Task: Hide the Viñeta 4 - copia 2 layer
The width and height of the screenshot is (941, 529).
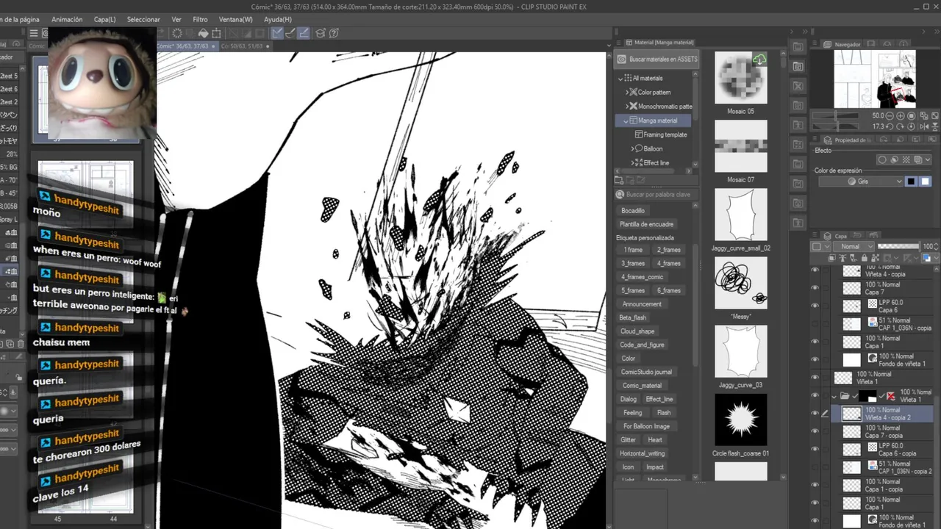Action: (815, 414)
